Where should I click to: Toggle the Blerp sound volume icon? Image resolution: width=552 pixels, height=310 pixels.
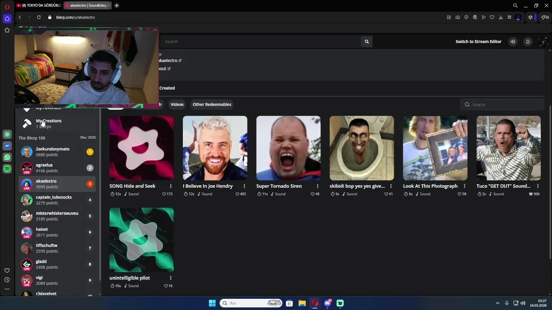[513, 41]
